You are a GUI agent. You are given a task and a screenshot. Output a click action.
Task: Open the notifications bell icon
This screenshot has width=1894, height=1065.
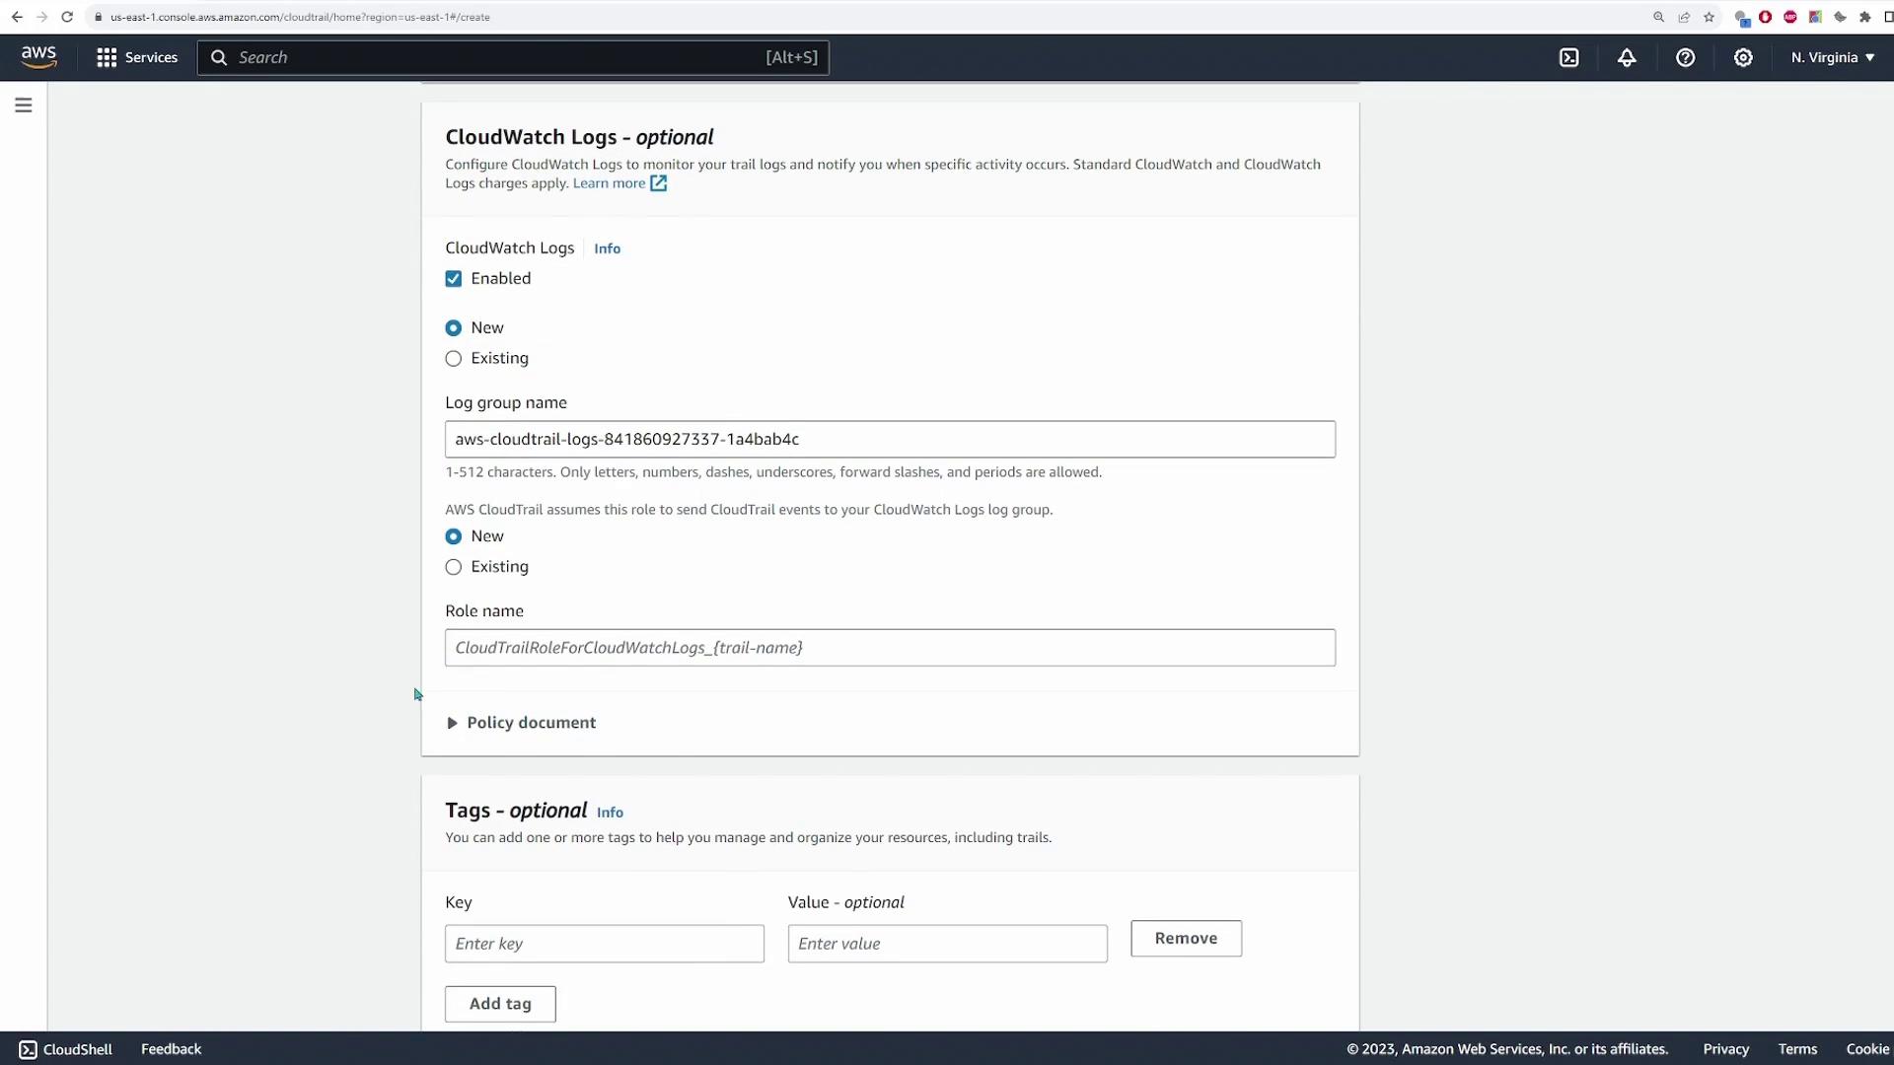point(1627,57)
